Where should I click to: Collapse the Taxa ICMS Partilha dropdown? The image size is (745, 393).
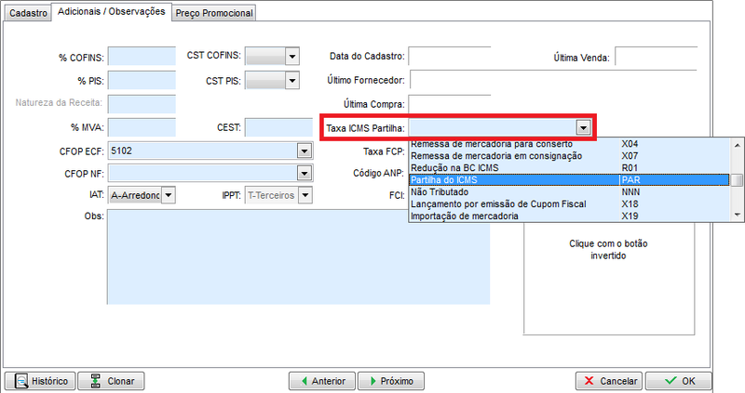(x=583, y=127)
